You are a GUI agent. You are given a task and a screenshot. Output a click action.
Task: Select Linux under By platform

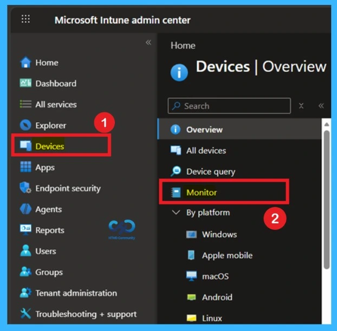click(x=212, y=318)
